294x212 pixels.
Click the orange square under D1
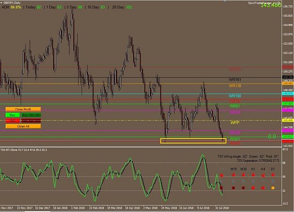[273, 188]
